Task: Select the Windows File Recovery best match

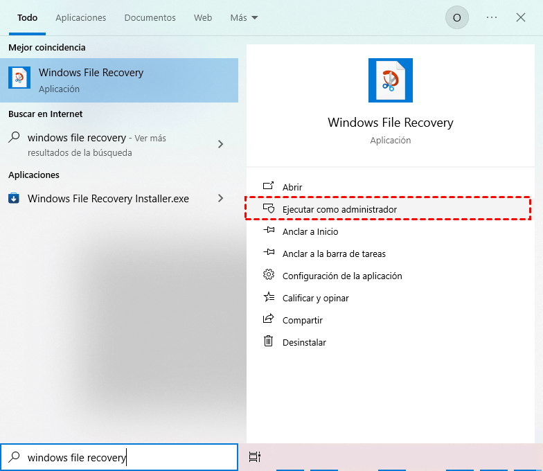Action: [119, 80]
